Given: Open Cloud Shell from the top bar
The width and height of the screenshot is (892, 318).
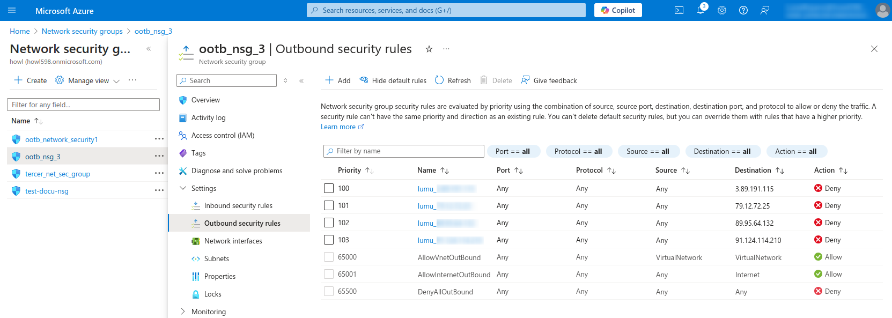Looking at the screenshot, I should click(x=679, y=10).
